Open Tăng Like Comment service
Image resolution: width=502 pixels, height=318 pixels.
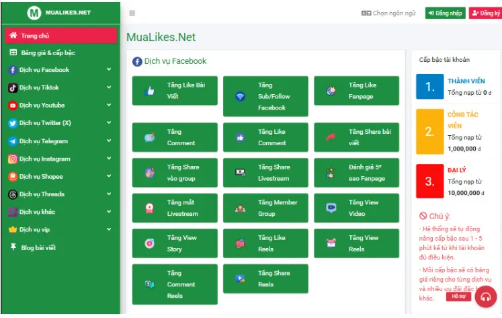(265, 137)
